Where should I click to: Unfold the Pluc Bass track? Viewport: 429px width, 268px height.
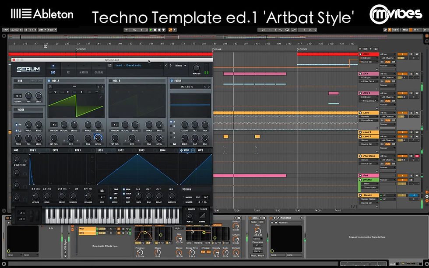pyautogui.click(x=360, y=156)
